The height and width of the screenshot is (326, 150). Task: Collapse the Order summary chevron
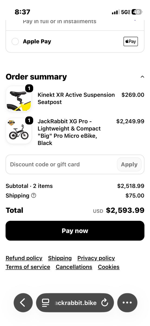point(142,77)
